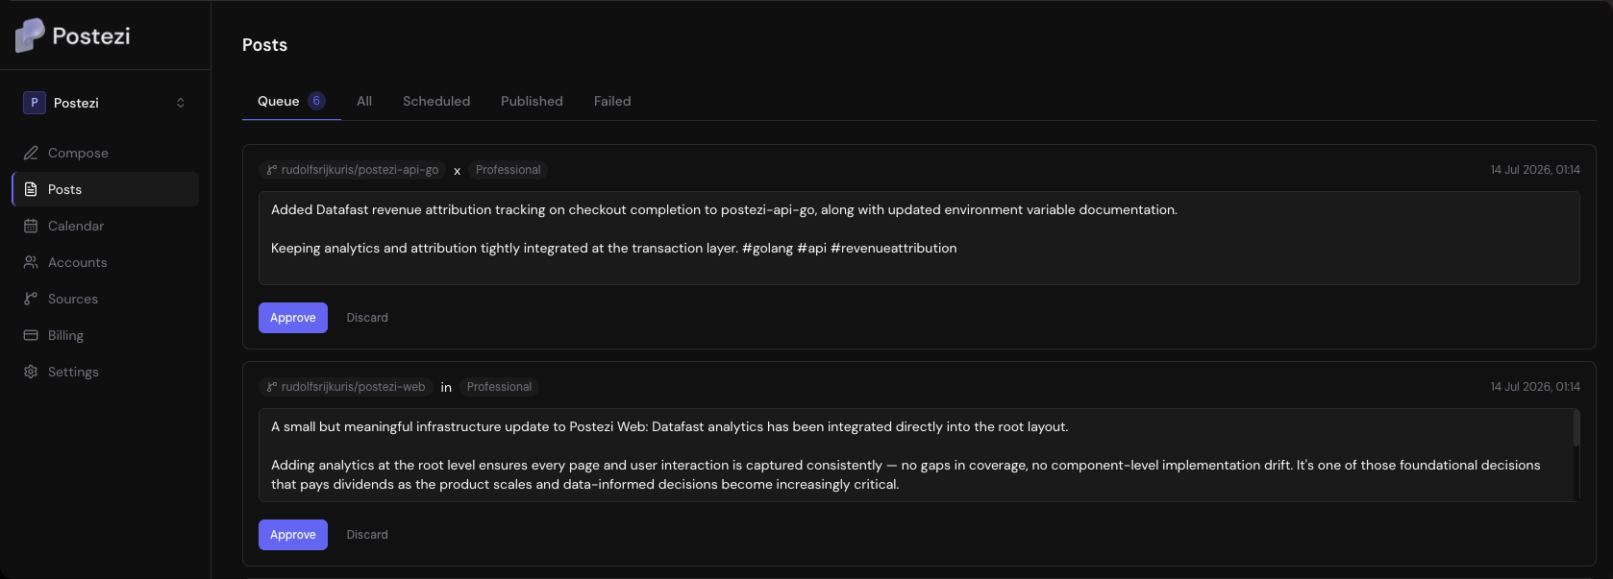Discard the postezi-api-go post
The width and height of the screenshot is (1613, 579).
point(367,318)
